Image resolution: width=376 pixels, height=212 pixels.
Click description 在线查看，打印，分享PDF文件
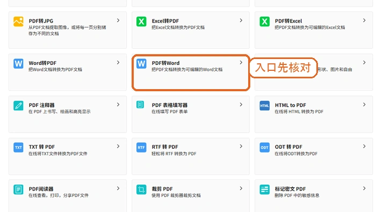59,195
